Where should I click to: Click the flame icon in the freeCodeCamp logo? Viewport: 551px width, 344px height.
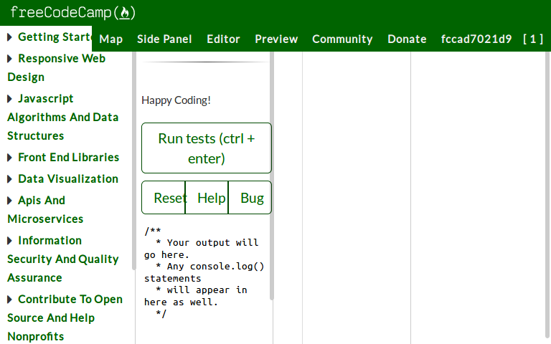[x=125, y=14]
